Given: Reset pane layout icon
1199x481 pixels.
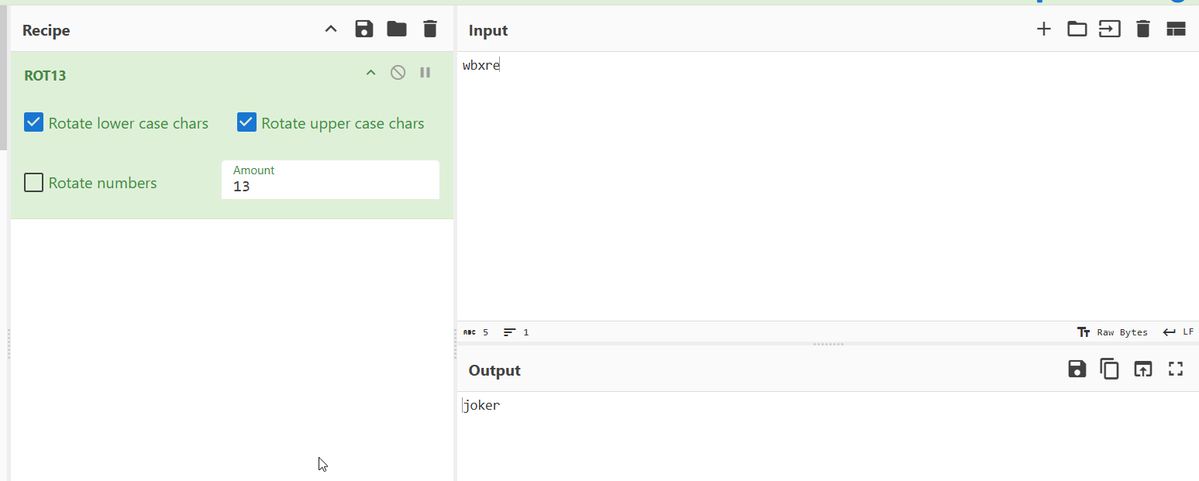Looking at the screenshot, I should tap(1176, 29).
